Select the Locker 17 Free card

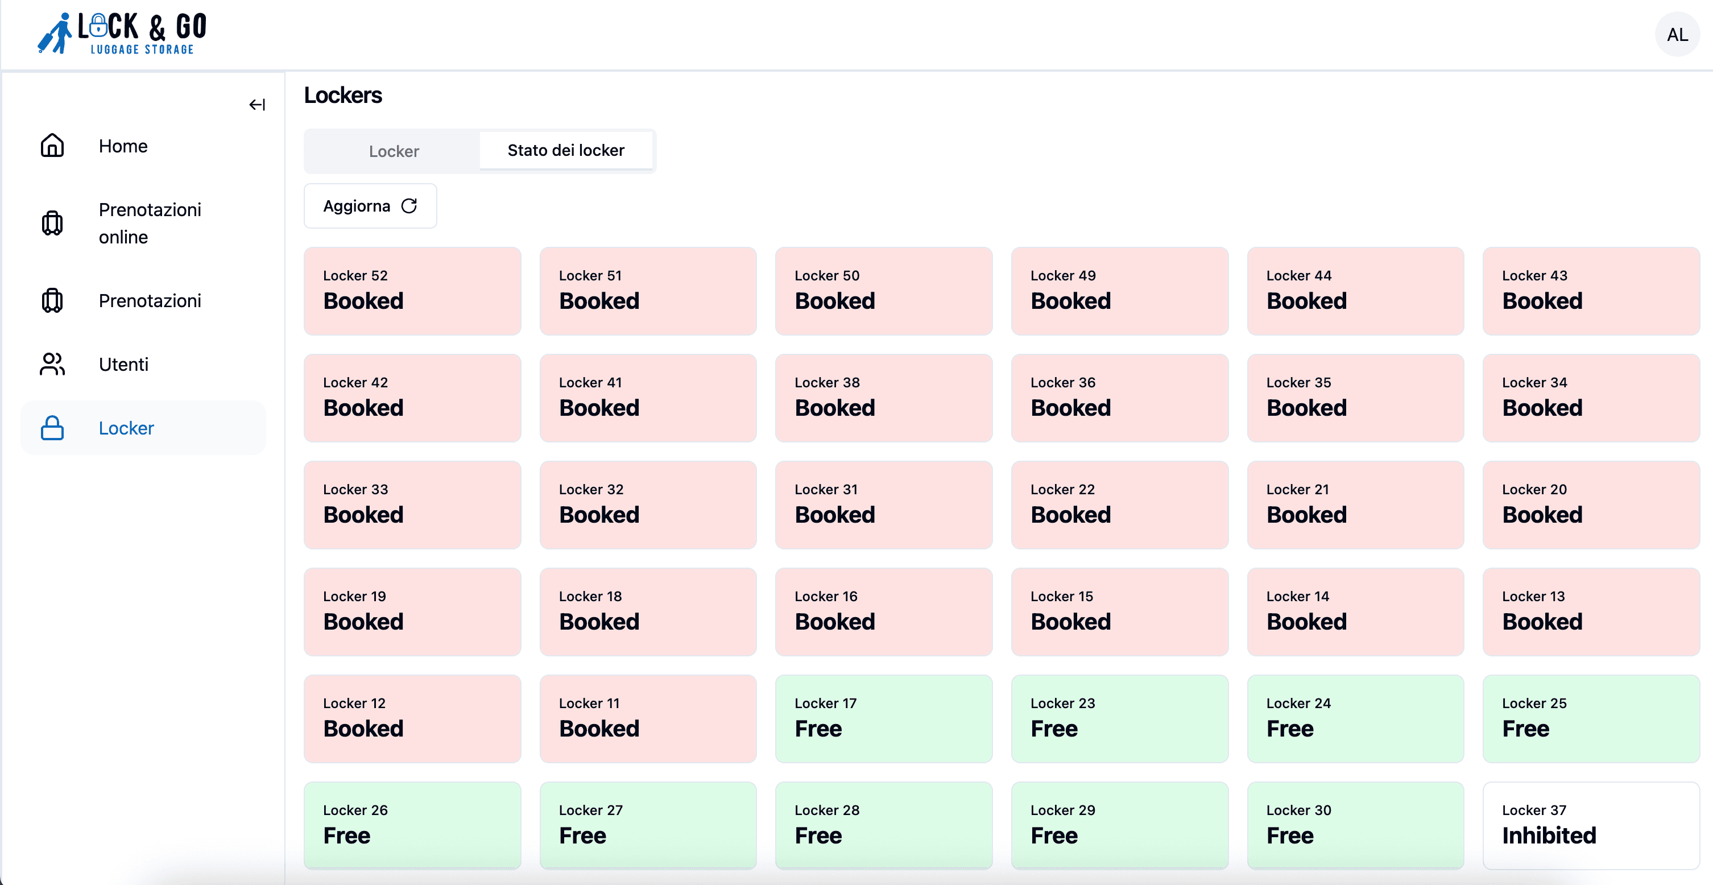[883, 719]
